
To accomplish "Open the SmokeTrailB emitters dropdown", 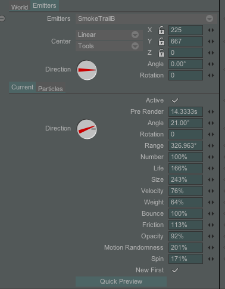I will 146,18.
